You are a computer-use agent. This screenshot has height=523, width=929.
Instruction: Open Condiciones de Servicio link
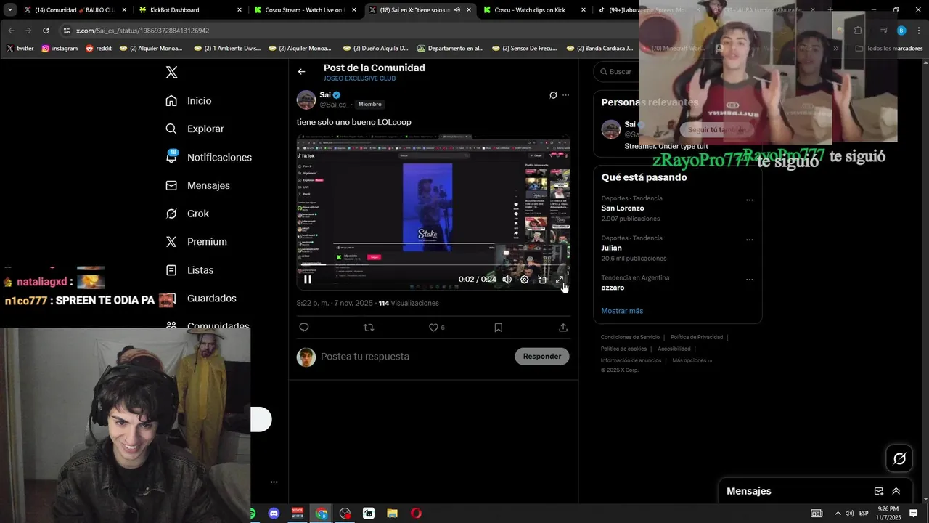[630, 337]
